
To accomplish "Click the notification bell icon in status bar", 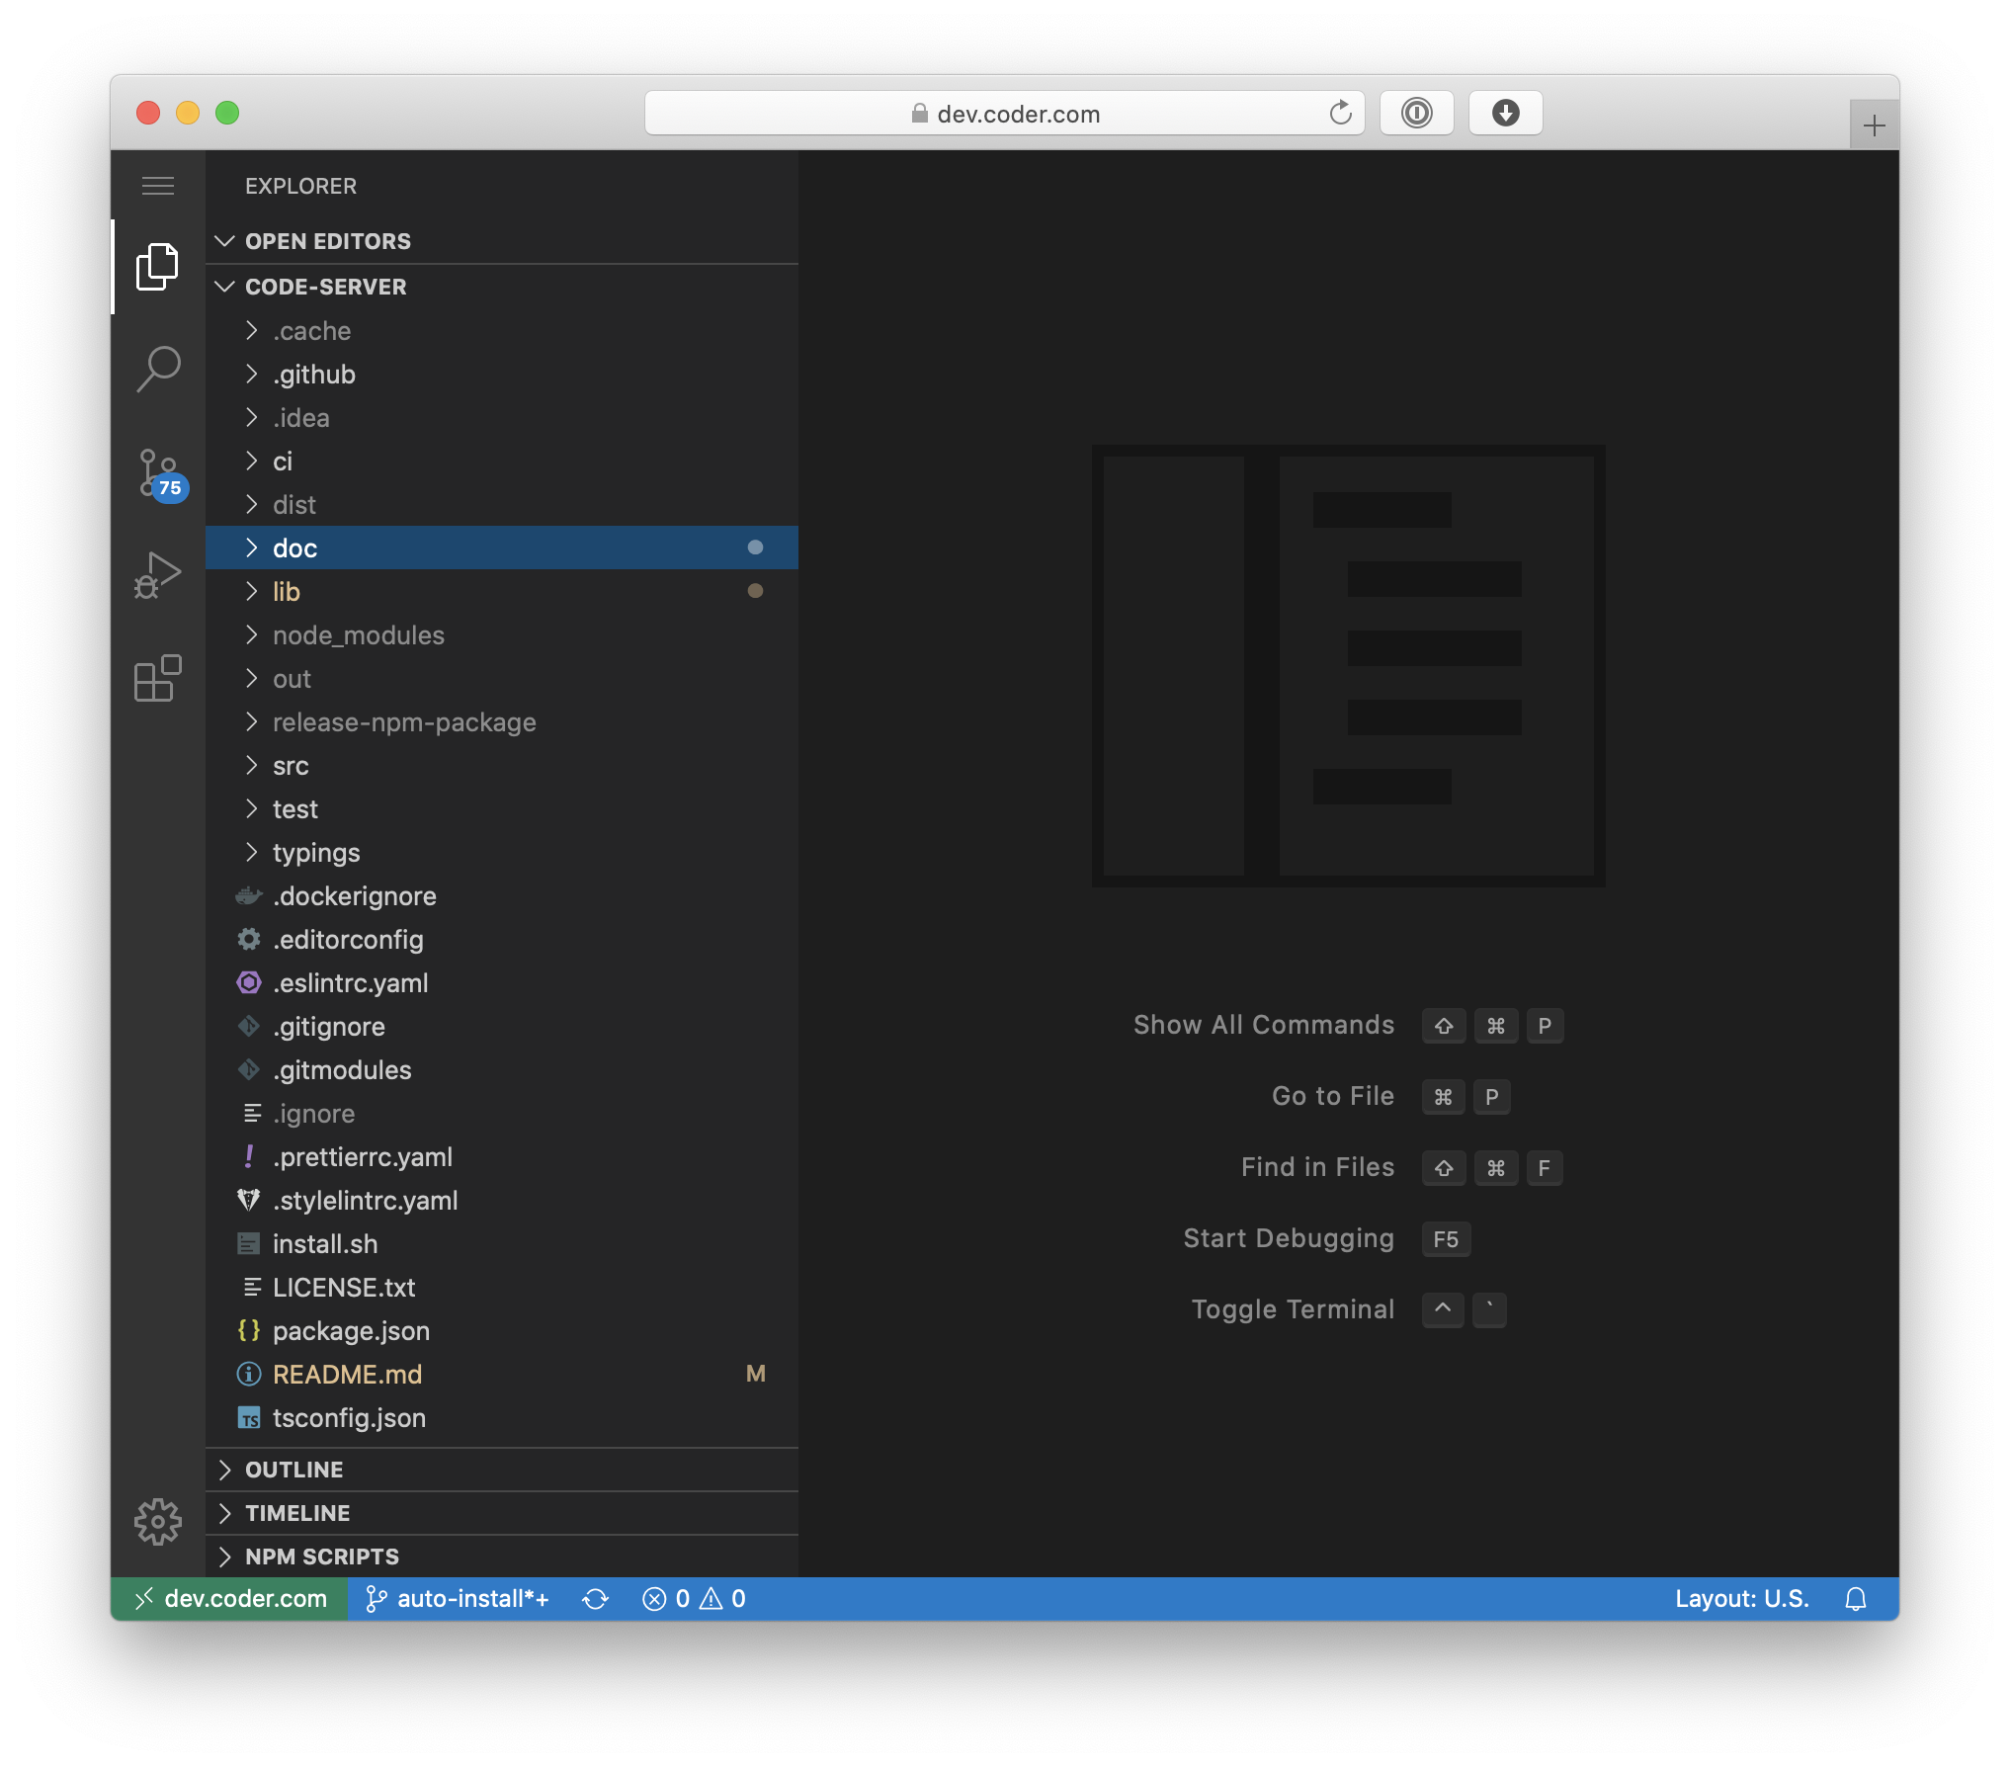I will [x=1856, y=1598].
